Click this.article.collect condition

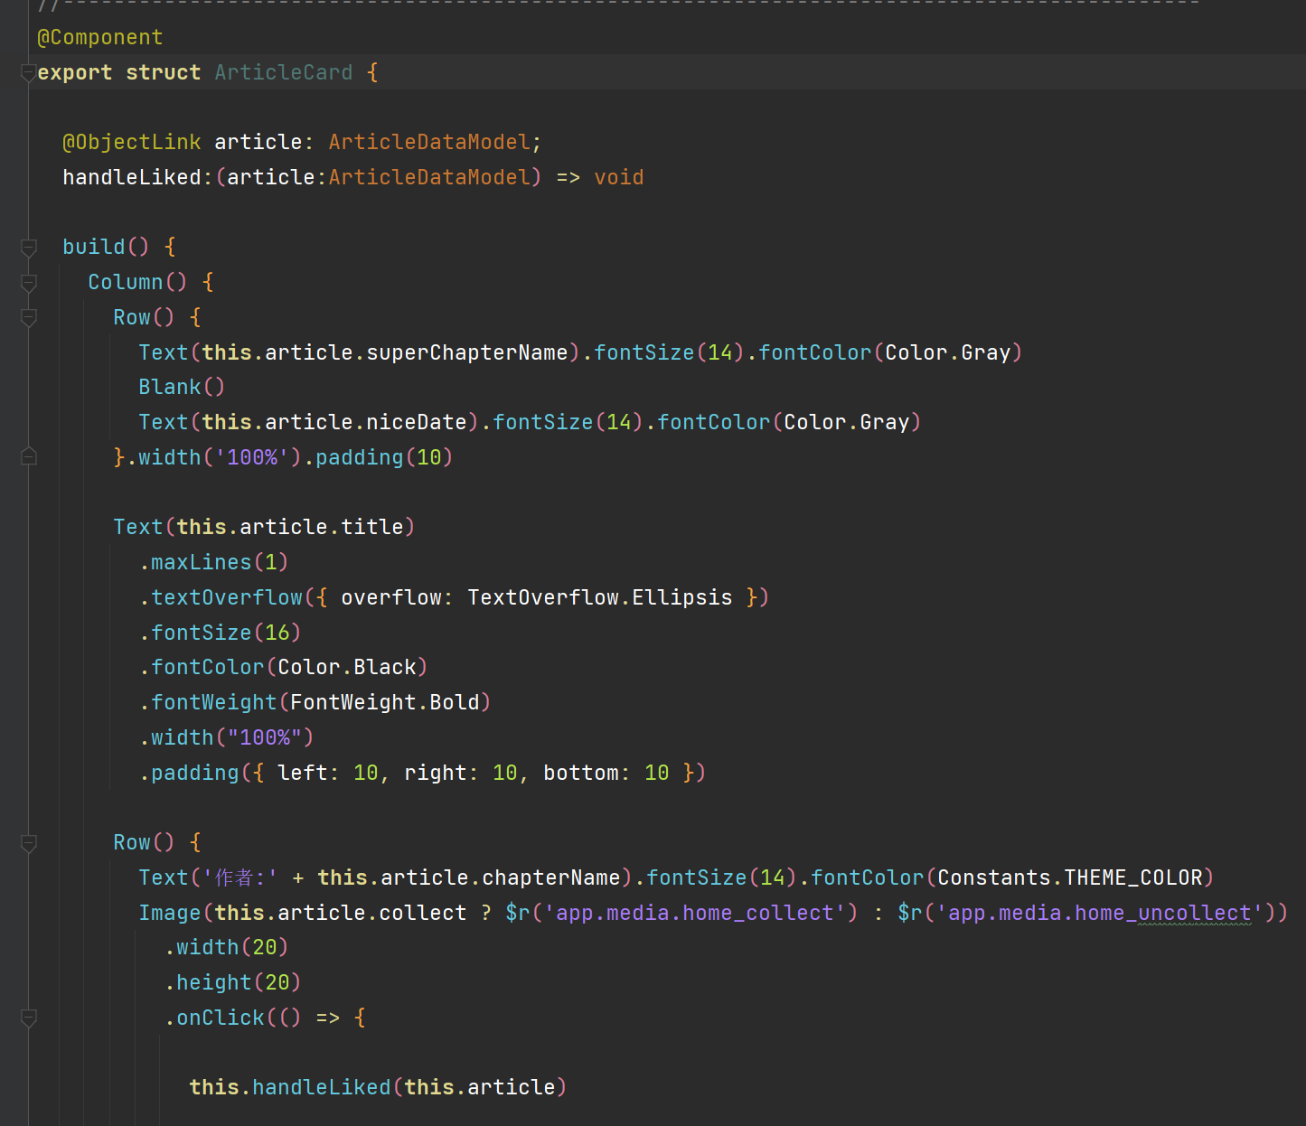[x=341, y=913]
